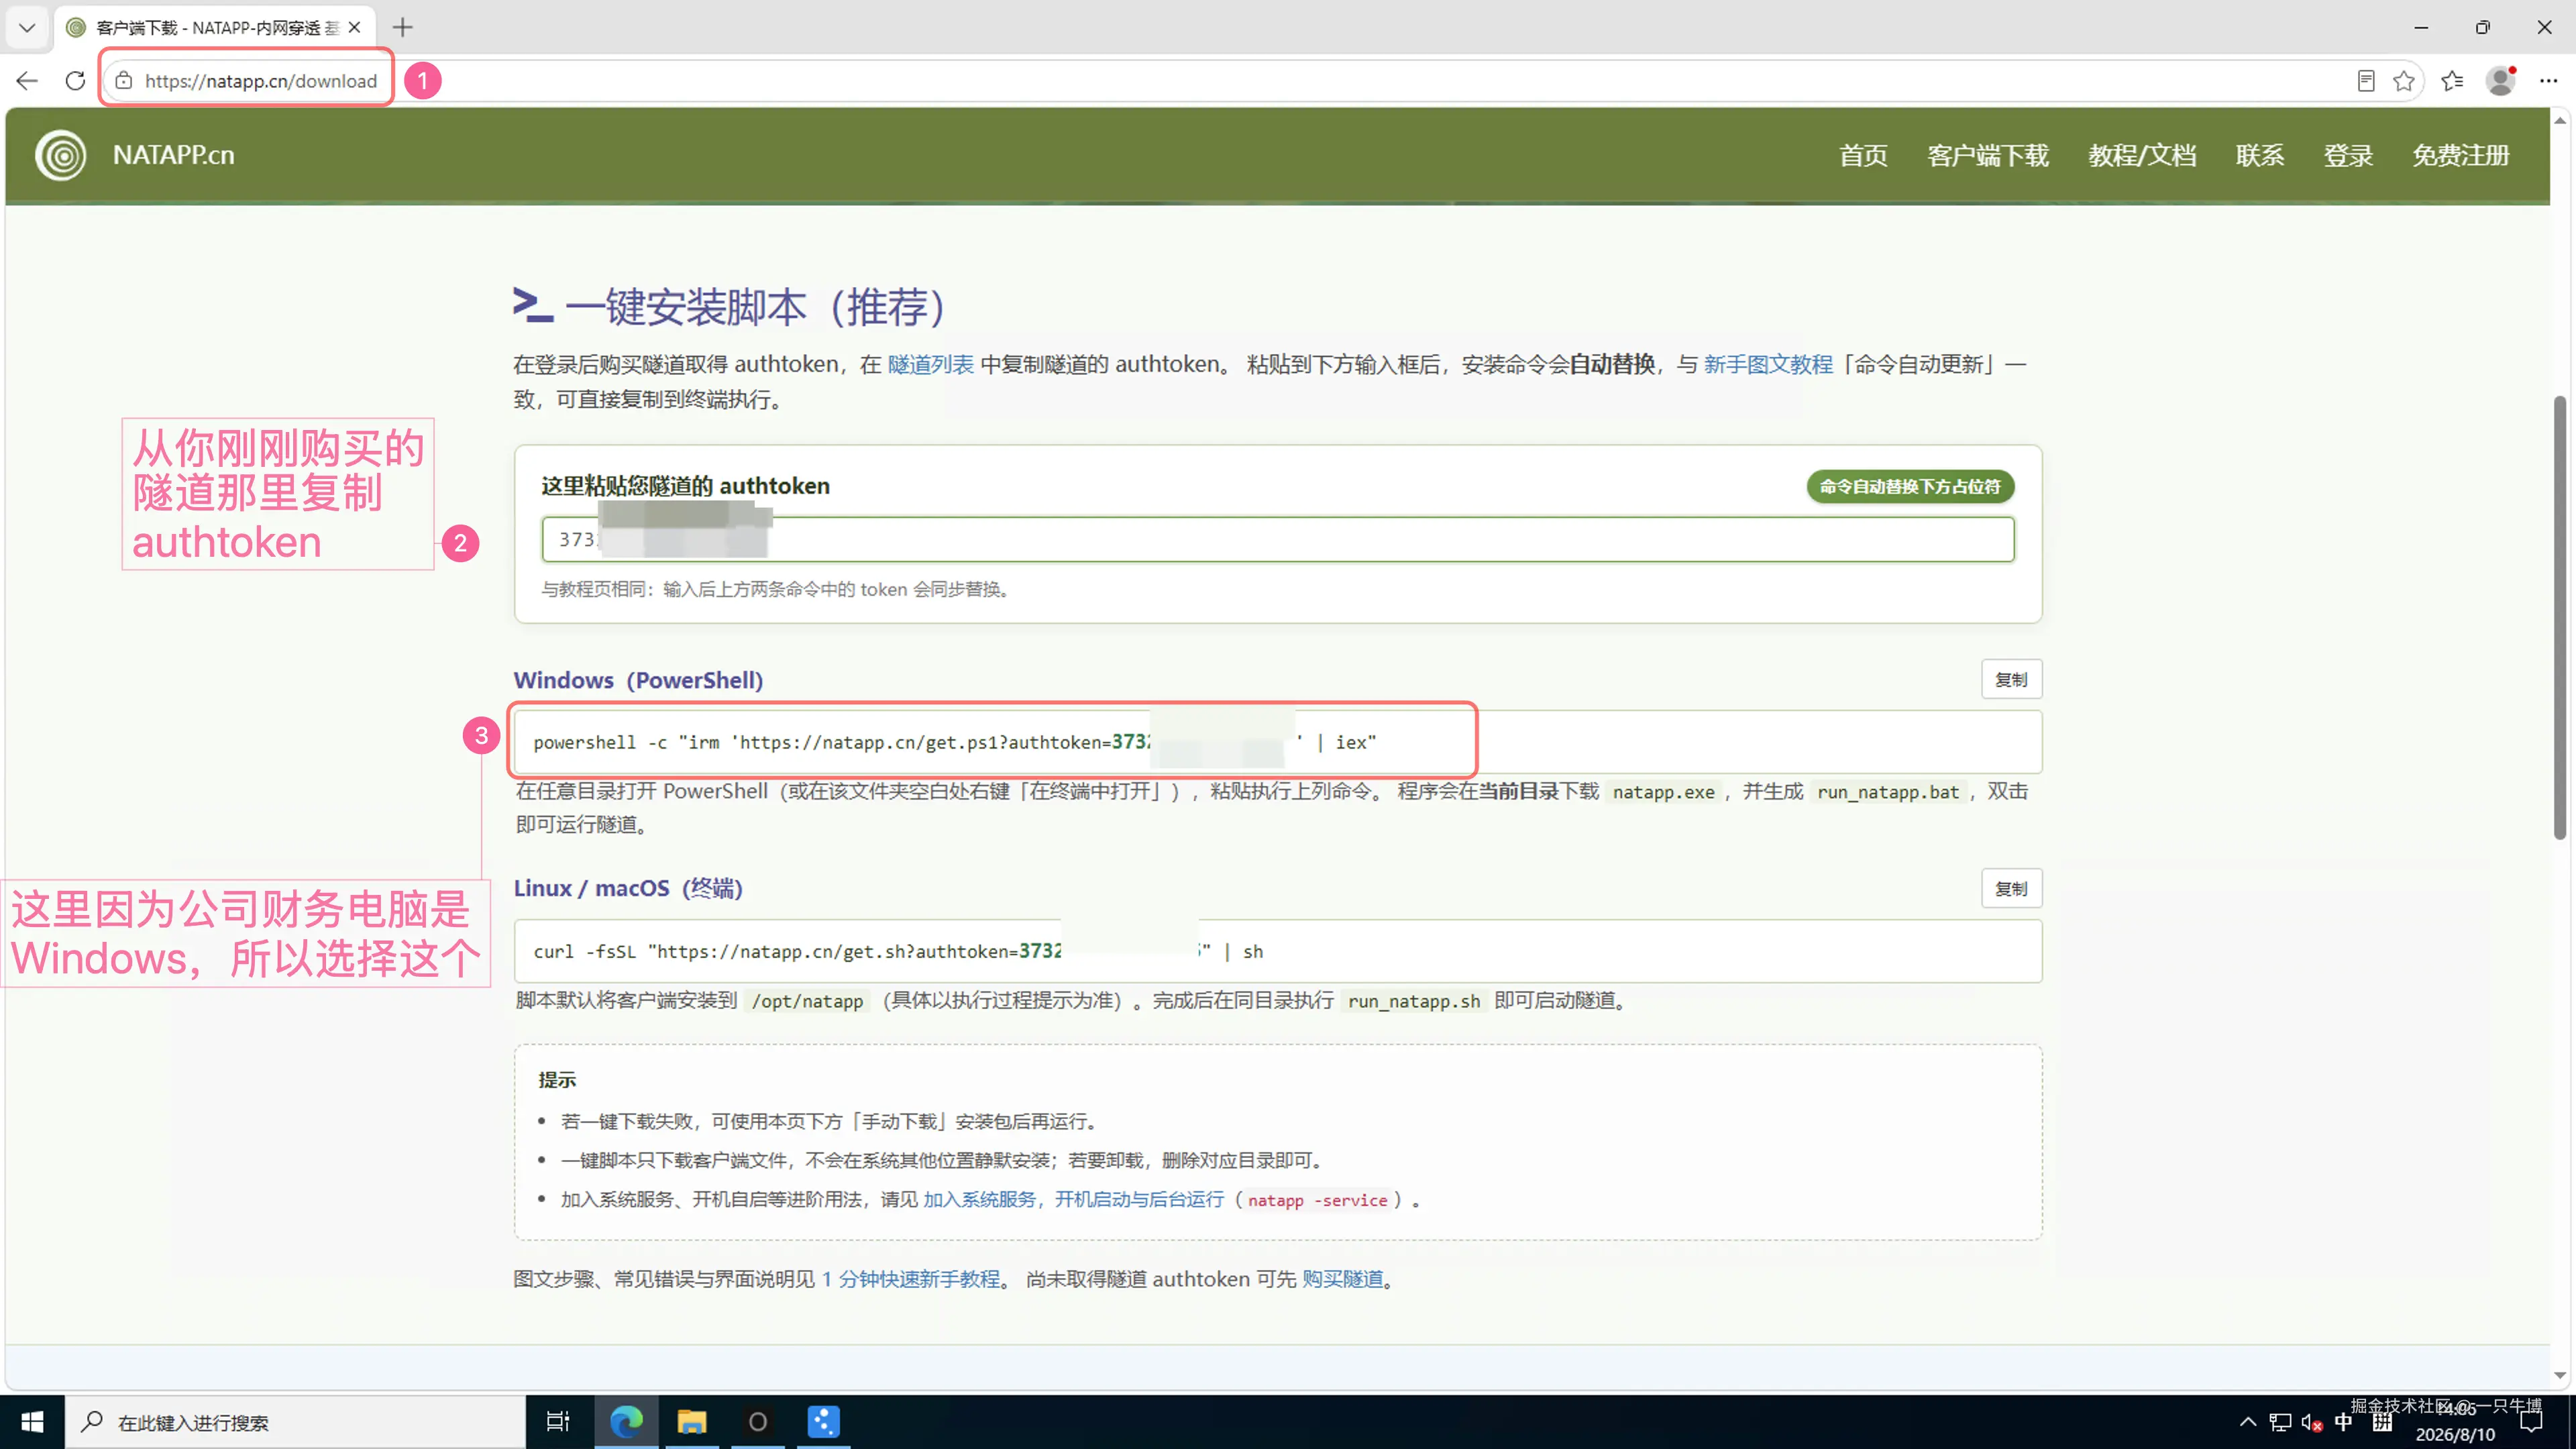Click the run_natapp.sh filename text
The height and width of the screenshot is (1449, 2576).
pyautogui.click(x=1414, y=1001)
